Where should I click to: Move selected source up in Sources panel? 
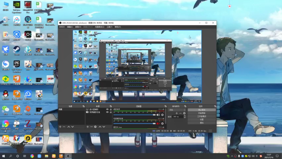click(100, 127)
